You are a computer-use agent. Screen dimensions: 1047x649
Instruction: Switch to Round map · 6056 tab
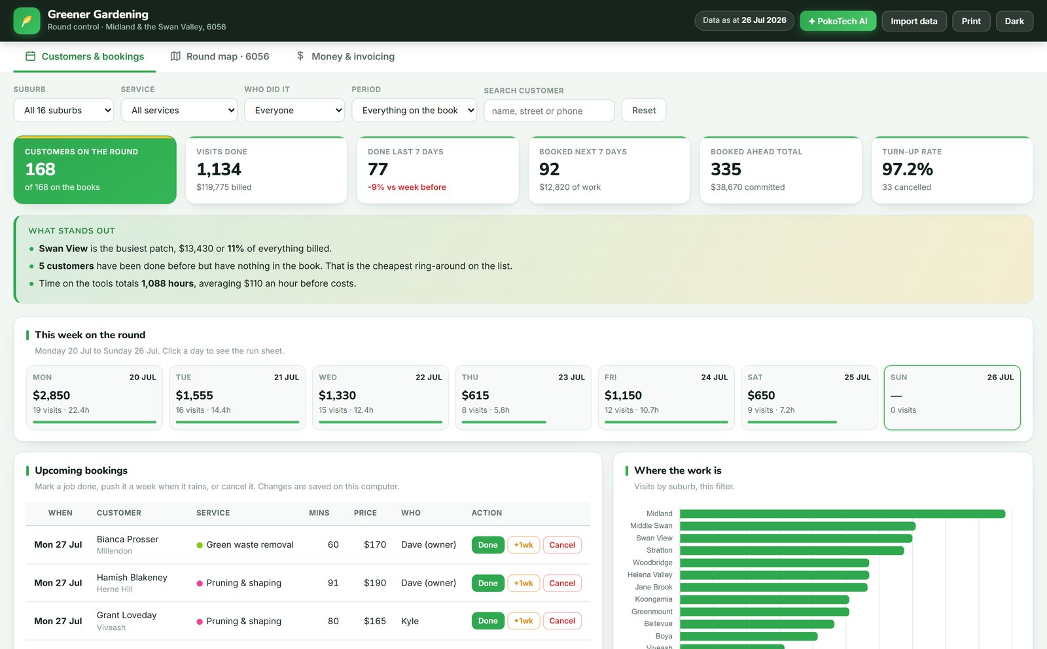(x=220, y=57)
